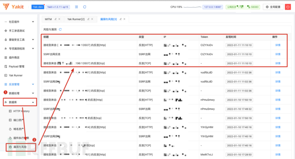Open 详情 for the 2022-01-11 11:02:36 HTTP row
This screenshot has width=295, height=159.
point(278,72)
